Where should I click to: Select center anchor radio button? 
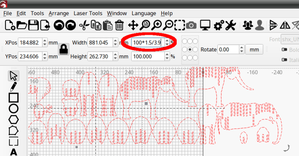tap(190, 50)
